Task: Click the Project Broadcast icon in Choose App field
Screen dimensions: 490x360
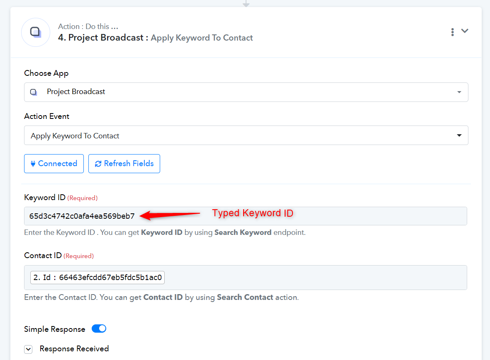Action: tap(34, 92)
